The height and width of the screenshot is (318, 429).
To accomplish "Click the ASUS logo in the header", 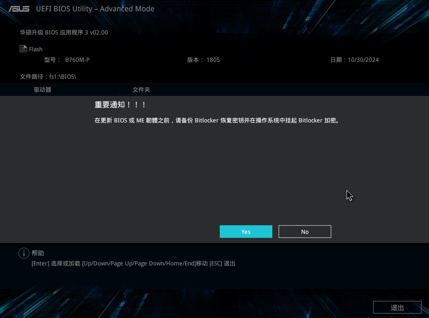I will (19, 9).
